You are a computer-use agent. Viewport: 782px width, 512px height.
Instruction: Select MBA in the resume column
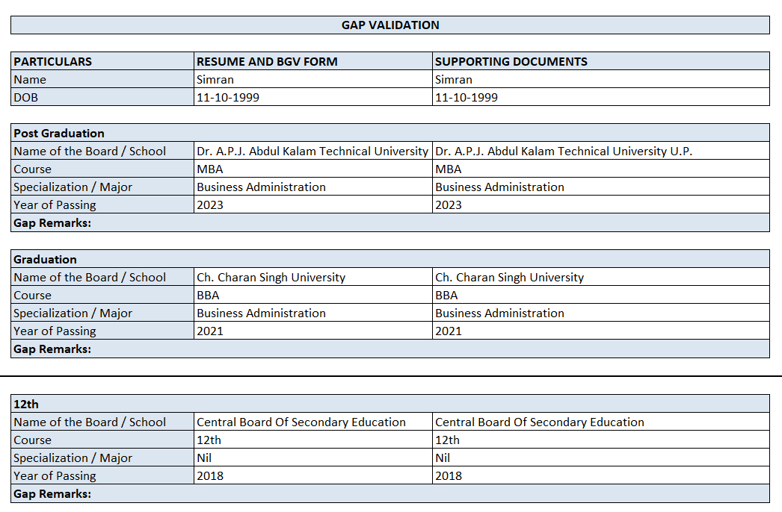click(x=313, y=169)
